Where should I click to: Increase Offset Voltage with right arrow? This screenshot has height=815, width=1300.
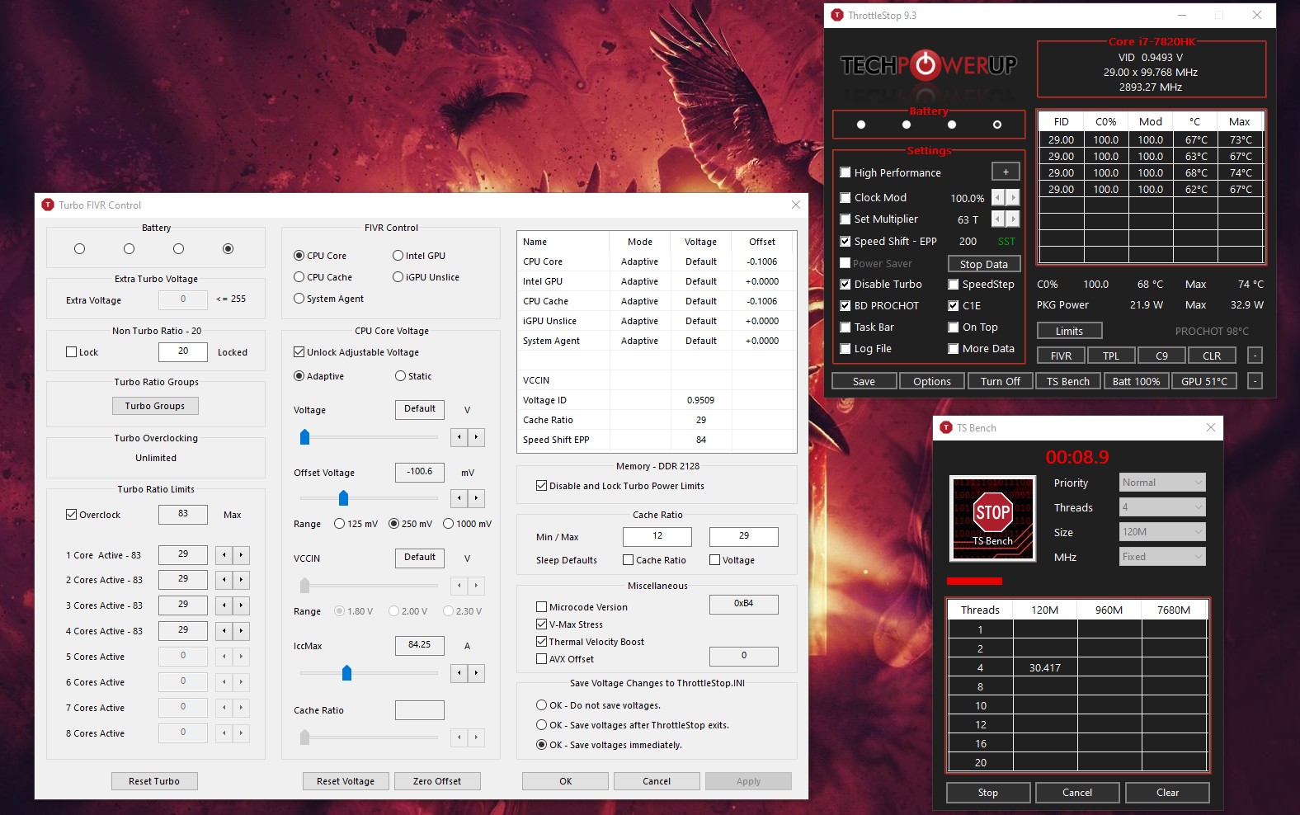pyautogui.click(x=476, y=498)
